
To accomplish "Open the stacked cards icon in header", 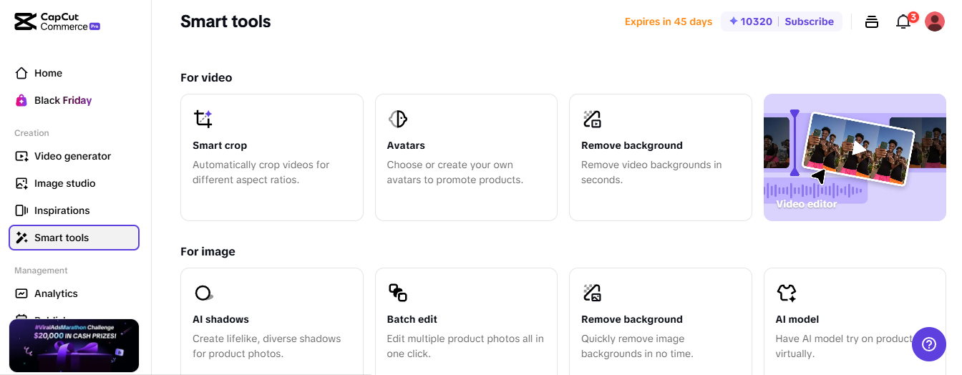I will 872,21.
